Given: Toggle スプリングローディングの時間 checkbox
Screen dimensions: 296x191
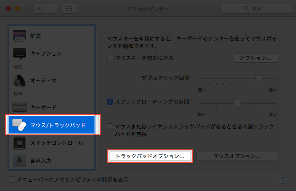Looking at the screenshot, I should click(x=110, y=102).
